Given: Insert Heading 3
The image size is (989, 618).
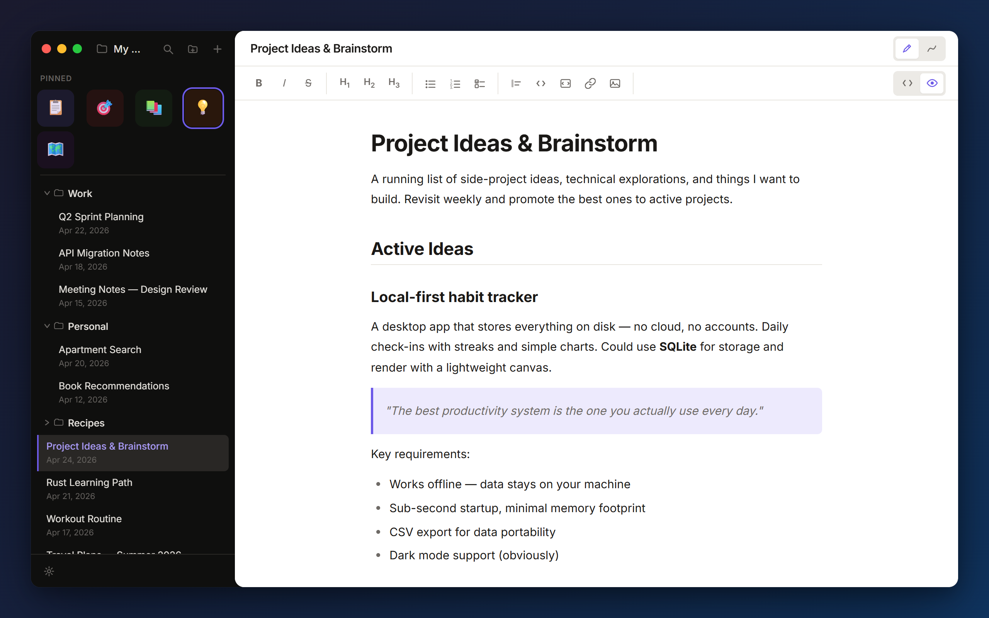Looking at the screenshot, I should tap(394, 83).
